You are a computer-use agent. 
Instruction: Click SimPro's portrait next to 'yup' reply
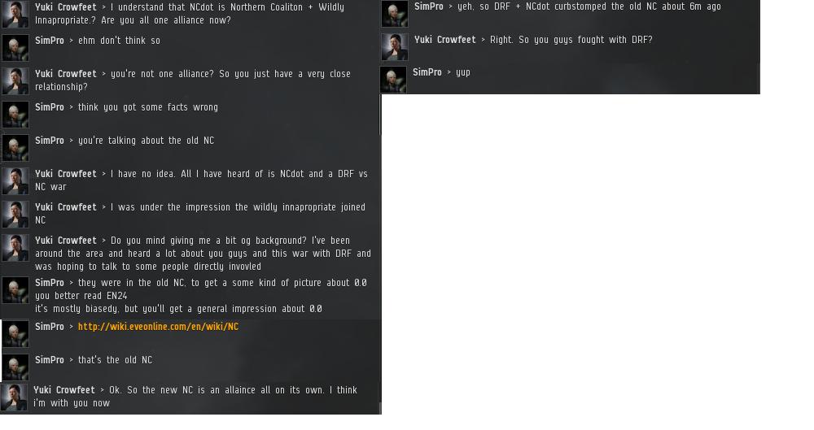click(393, 80)
